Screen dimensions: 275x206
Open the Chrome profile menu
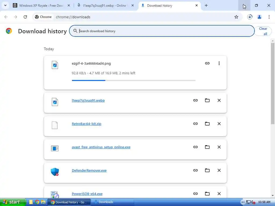click(x=259, y=17)
